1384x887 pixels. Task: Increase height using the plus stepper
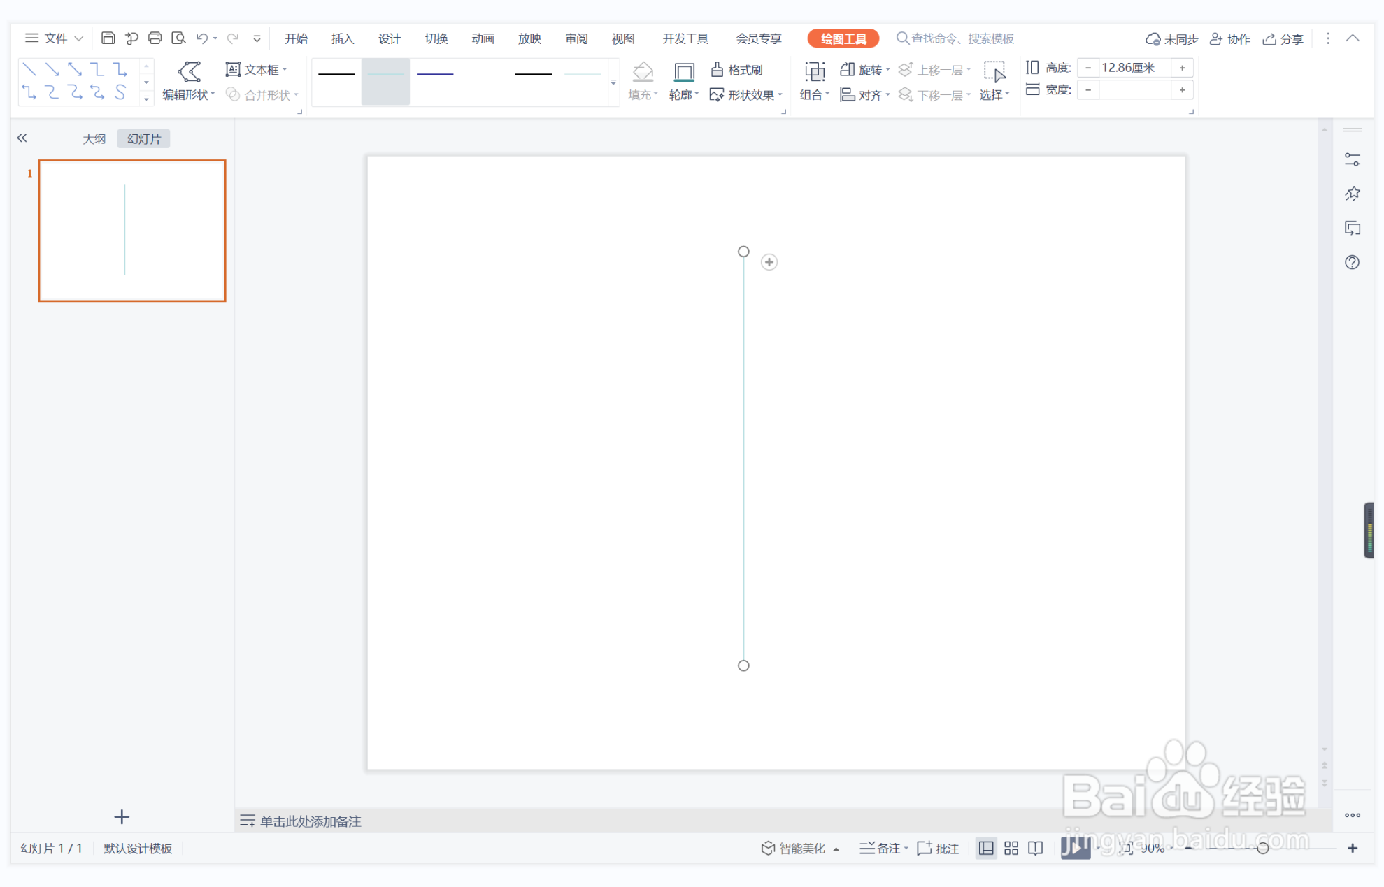(x=1182, y=68)
